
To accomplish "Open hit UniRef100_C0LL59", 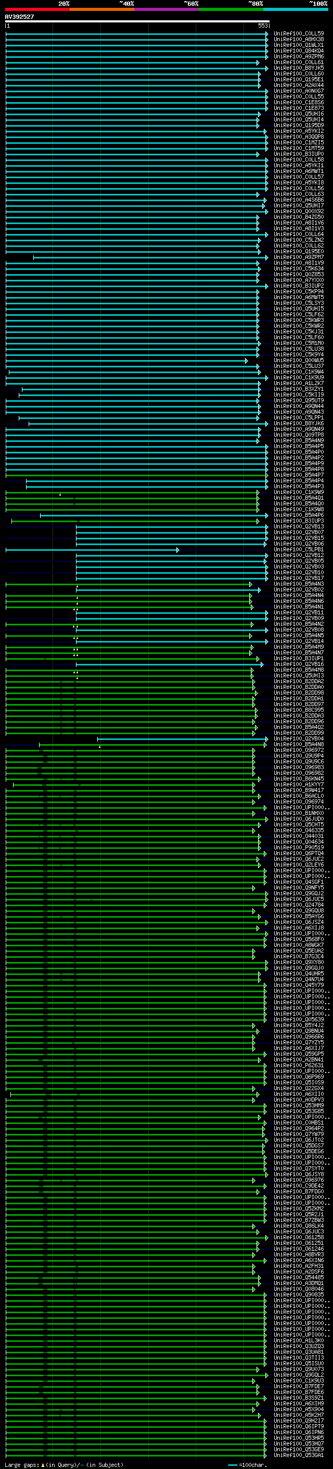I will (298, 34).
